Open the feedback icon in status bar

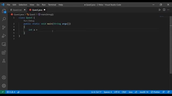pyautogui.click(x=164, y=92)
